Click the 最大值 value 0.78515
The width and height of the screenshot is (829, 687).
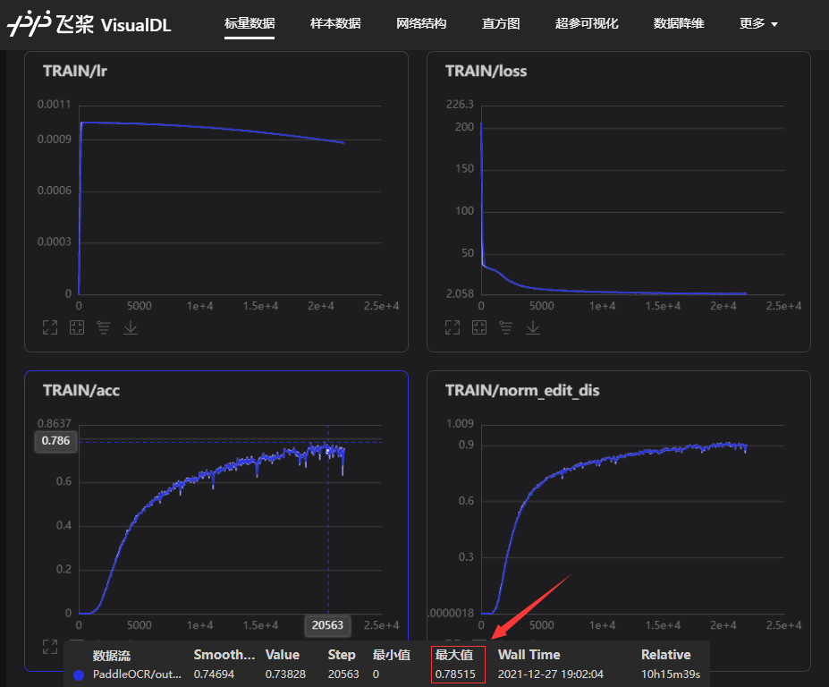click(x=455, y=674)
